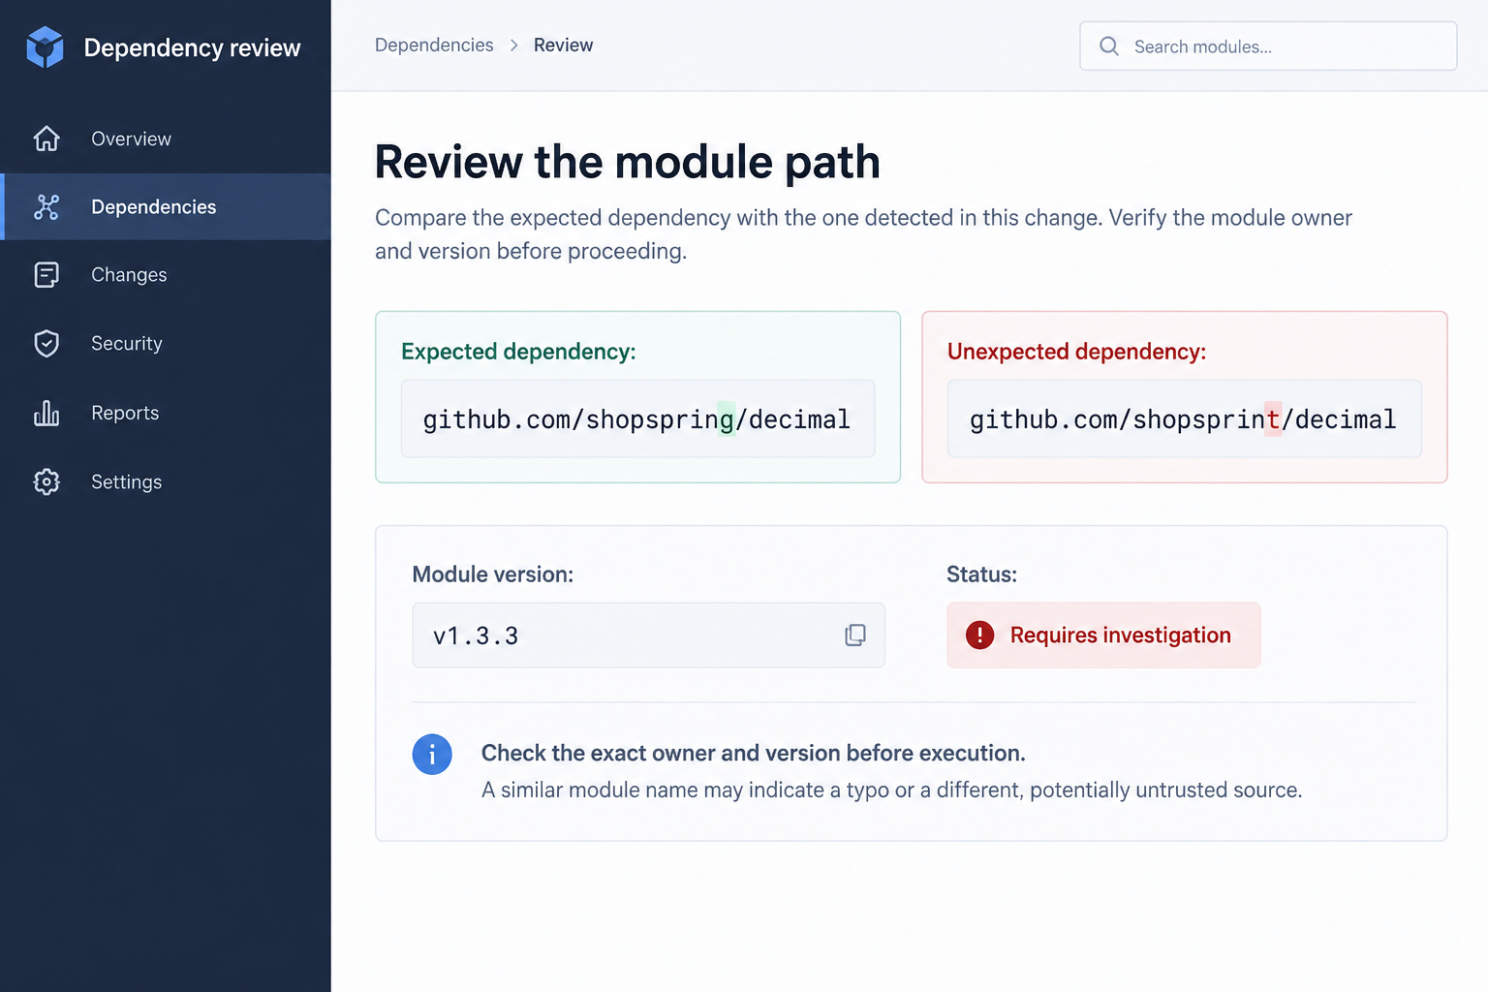The width and height of the screenshot is (1488, 992).
Task: Select the expected path github.com/shopspring/decimal
Action: [x=636, y=418]
